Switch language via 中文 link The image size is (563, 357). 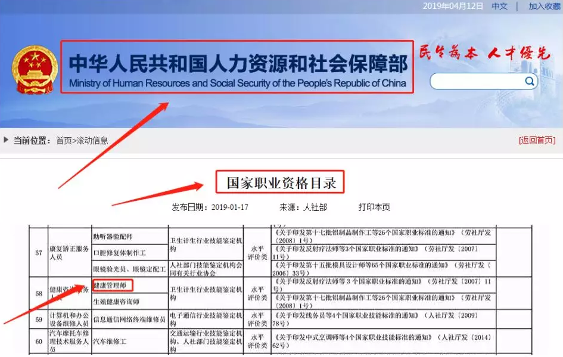click(x=499, y=6)
